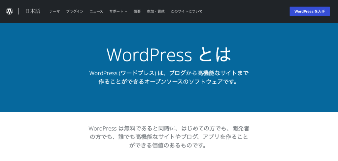The image size is (338, 161).
Task: Click the line containing ワードプレス
Action: pyautogui.click(x=169, y=73)
